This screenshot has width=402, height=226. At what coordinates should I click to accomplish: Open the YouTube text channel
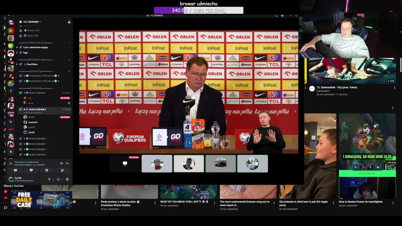32,64
